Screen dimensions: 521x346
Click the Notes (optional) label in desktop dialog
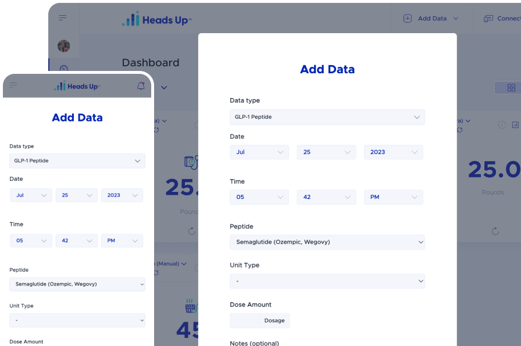point(254,343)
